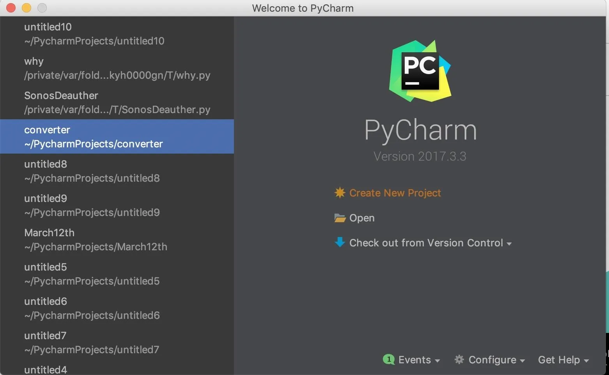Click the folder icon beside Open
The image size is (609, 375).
(340, 218)
